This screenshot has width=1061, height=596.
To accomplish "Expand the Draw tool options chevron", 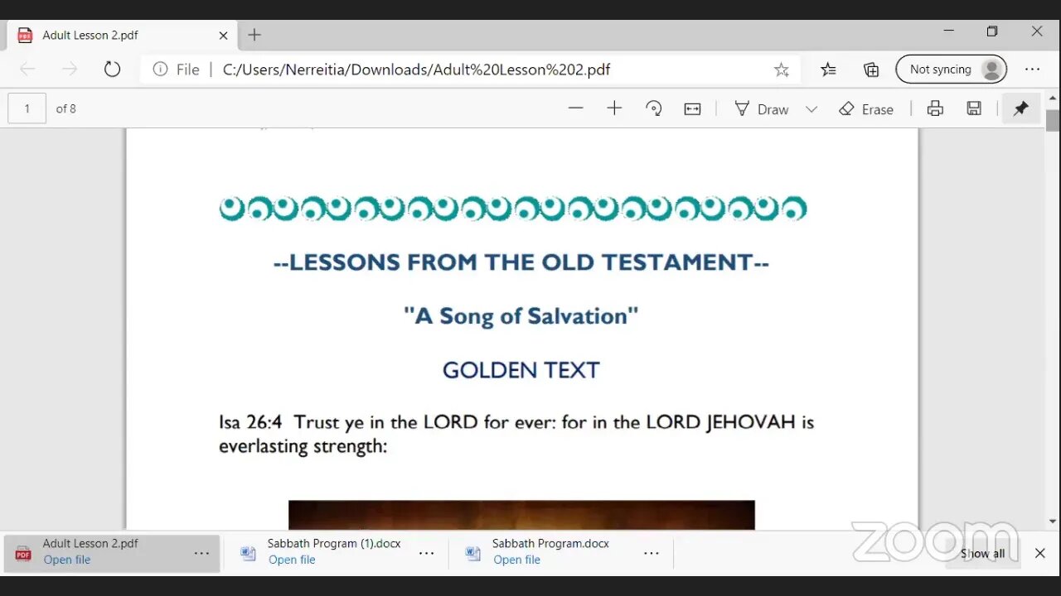I will pyautogui.click(x=811, y=109).
